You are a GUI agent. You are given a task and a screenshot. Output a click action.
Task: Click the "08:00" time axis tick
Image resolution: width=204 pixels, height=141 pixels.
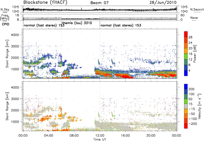[74, 136]
